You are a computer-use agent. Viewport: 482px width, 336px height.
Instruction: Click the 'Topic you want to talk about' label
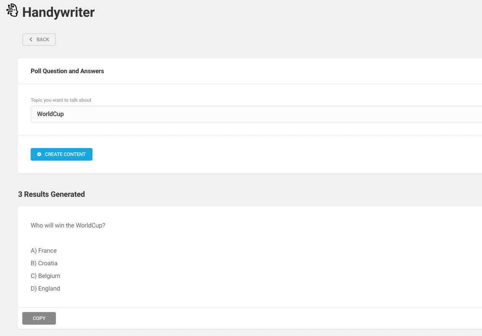tap(61, 100)
